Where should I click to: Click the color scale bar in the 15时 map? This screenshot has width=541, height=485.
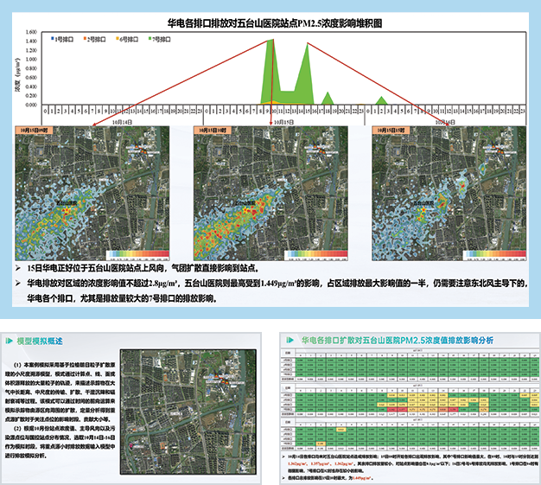(x=495, y=255)
